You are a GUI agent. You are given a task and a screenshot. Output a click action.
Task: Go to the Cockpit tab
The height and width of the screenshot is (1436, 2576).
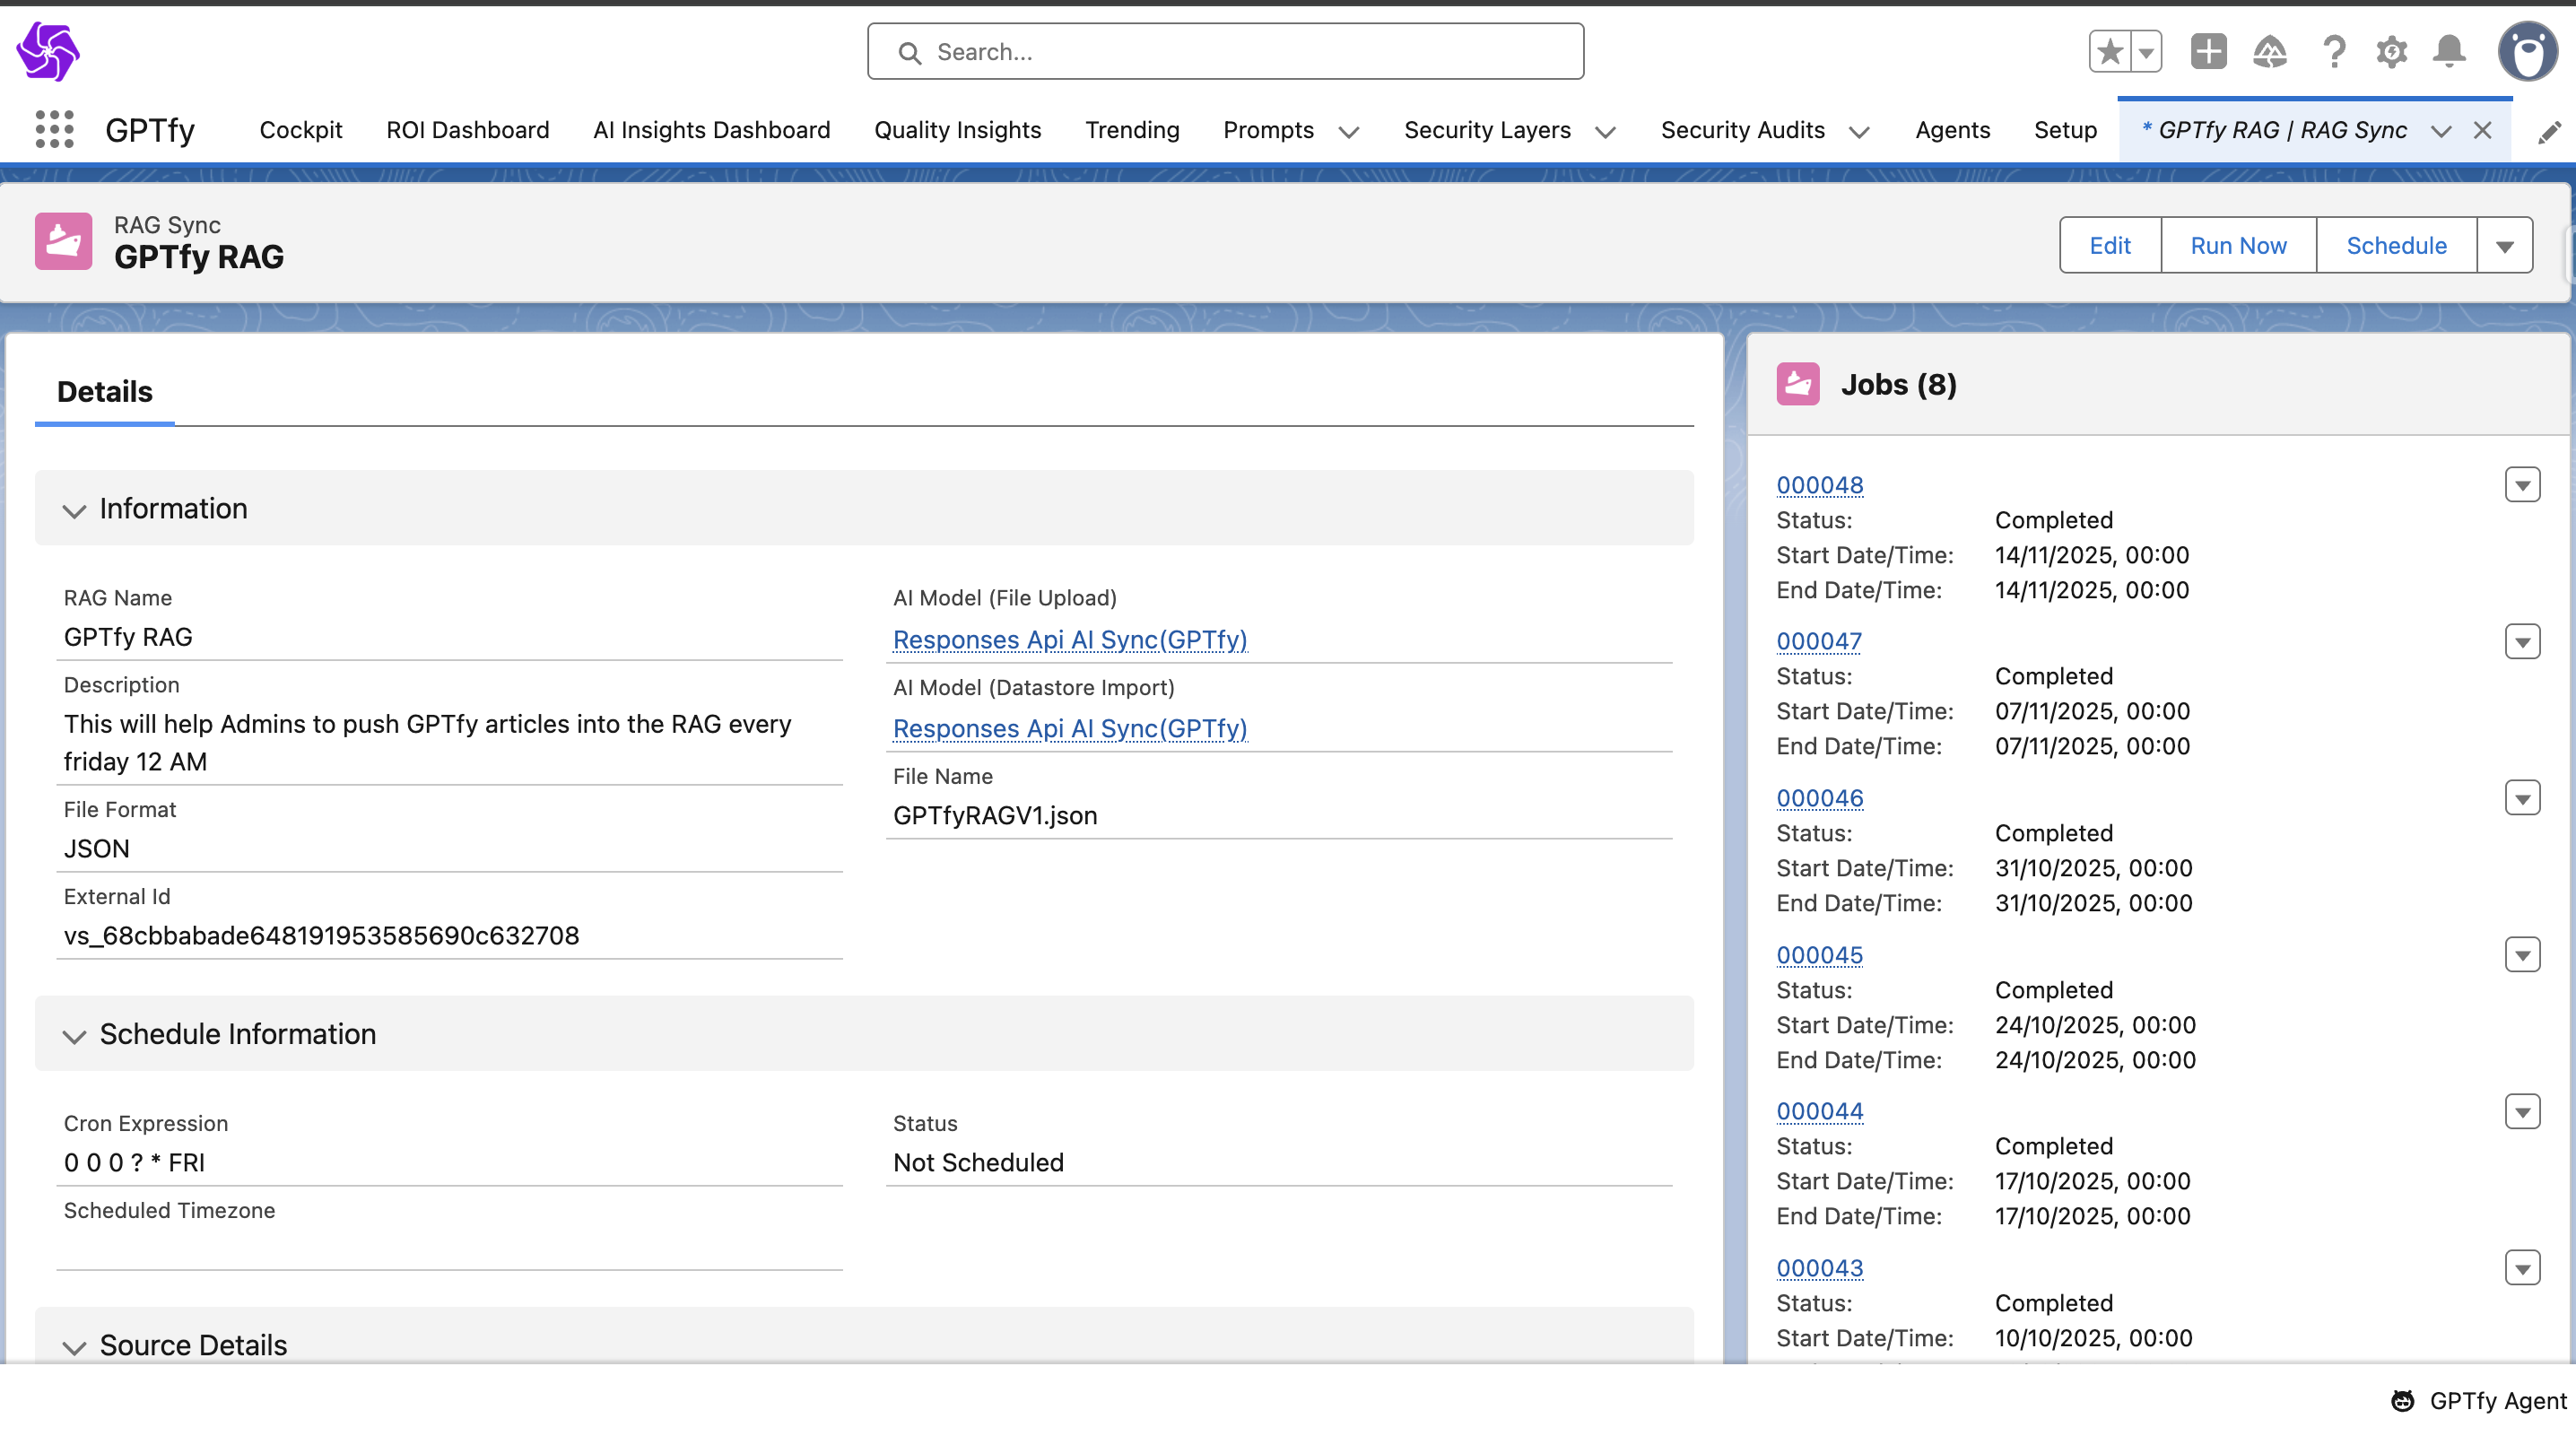click(x=300, y=130)
